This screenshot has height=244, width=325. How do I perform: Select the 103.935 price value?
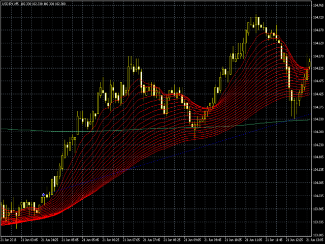(x=318, y=222)
